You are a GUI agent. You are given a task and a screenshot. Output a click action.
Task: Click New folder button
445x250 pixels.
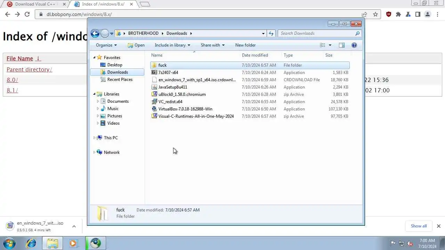point(245,45)
